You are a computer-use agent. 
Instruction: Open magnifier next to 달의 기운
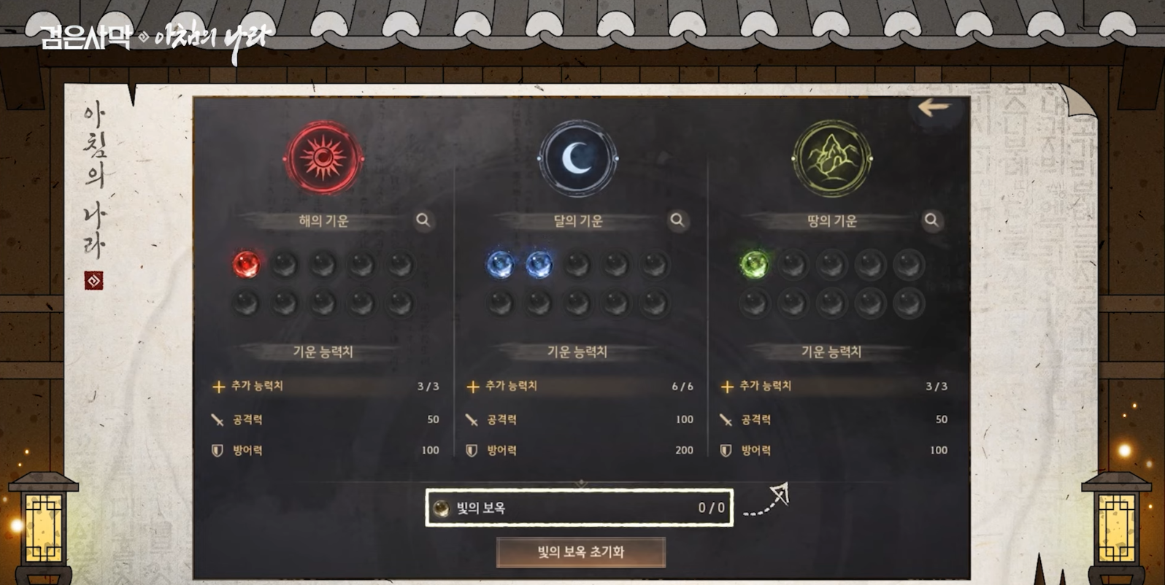click(x=677, y=220)
